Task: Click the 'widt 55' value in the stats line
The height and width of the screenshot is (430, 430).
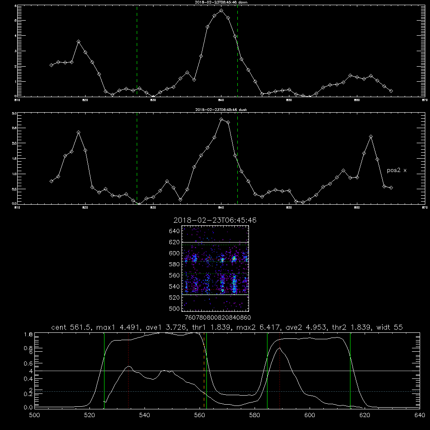Action: tap(390, 327)
